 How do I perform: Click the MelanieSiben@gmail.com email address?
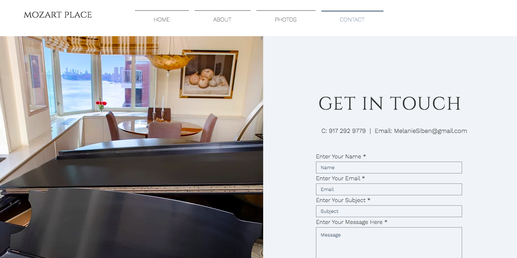pos(430,131)
